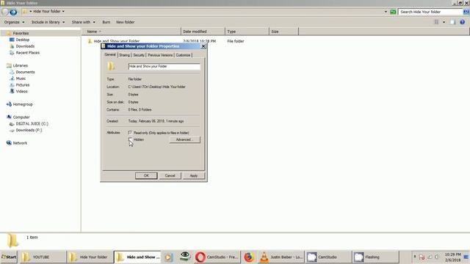Open the view options dropdown arrow

point(444,22)
